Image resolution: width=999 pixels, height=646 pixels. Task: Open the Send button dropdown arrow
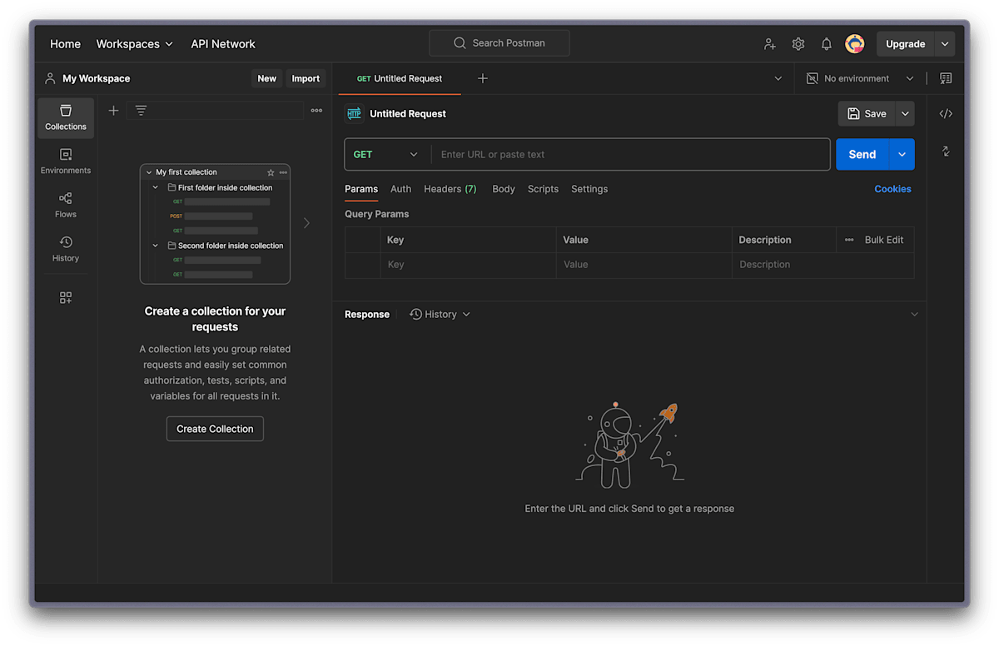pos(902,154)
